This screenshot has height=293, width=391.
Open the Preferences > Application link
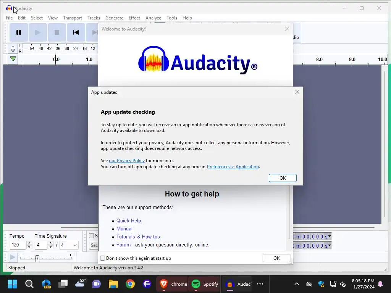tap(233, 167)
